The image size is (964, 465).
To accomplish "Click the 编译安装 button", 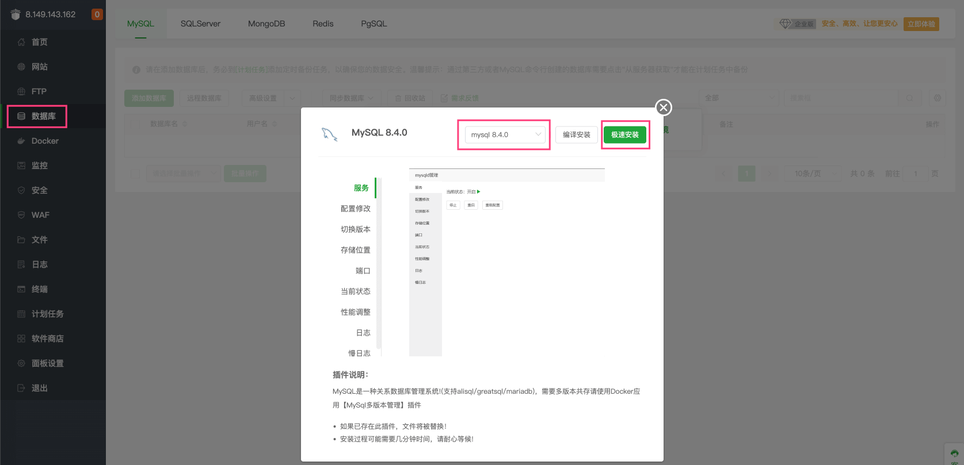I will [576, 134].
